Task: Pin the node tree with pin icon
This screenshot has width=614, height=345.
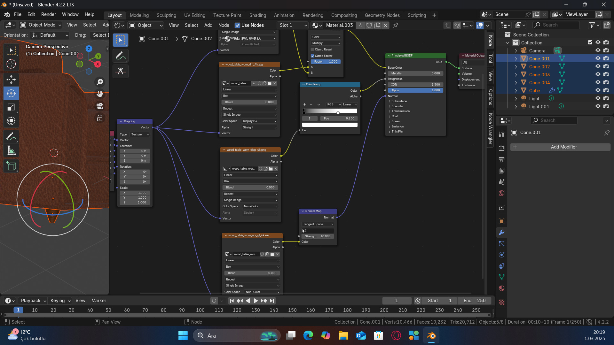Action: 396,25
